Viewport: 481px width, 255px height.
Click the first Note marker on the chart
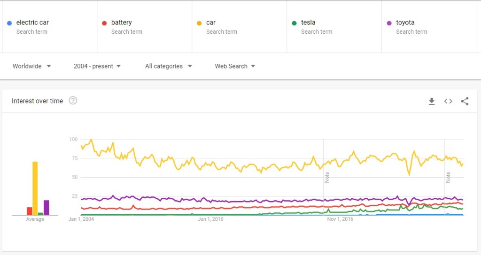coord(327,177)
